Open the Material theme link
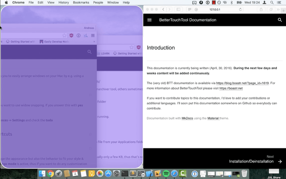 pos(213,118)
